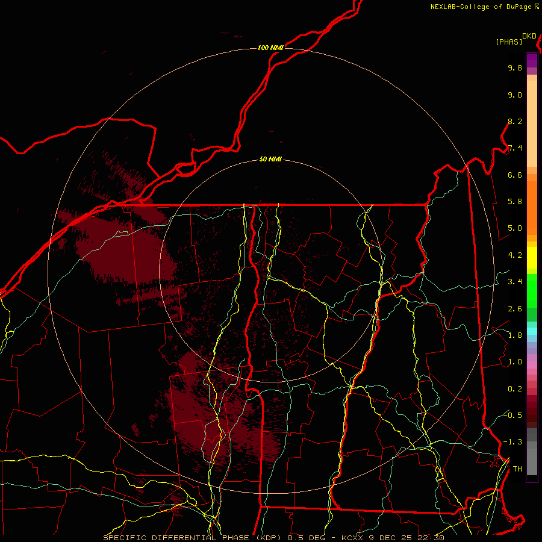Click the 9 DEC 25 22:30 timestamp
Viewport: 542px width, 542px height.
406,538
